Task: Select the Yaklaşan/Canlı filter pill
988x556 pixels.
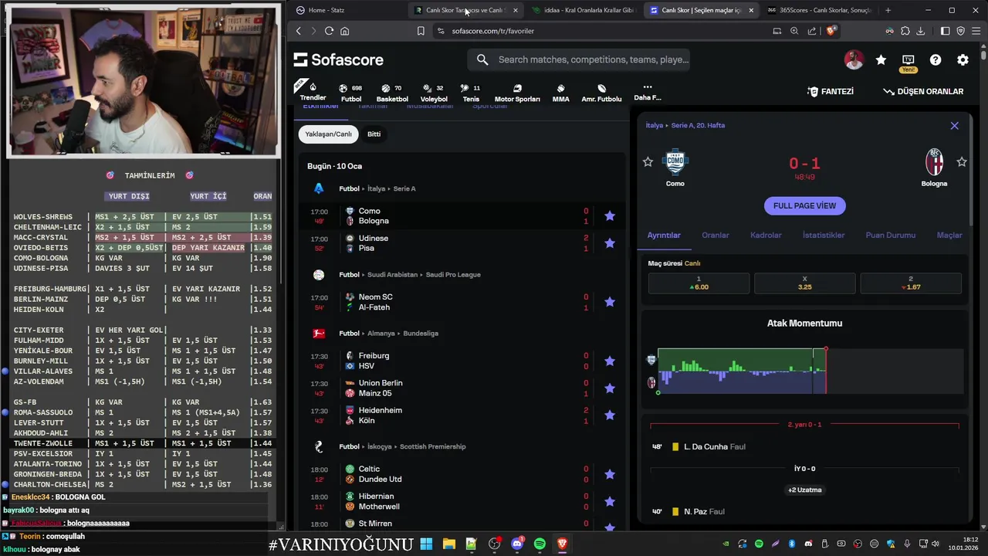Action: pos(328,134)
